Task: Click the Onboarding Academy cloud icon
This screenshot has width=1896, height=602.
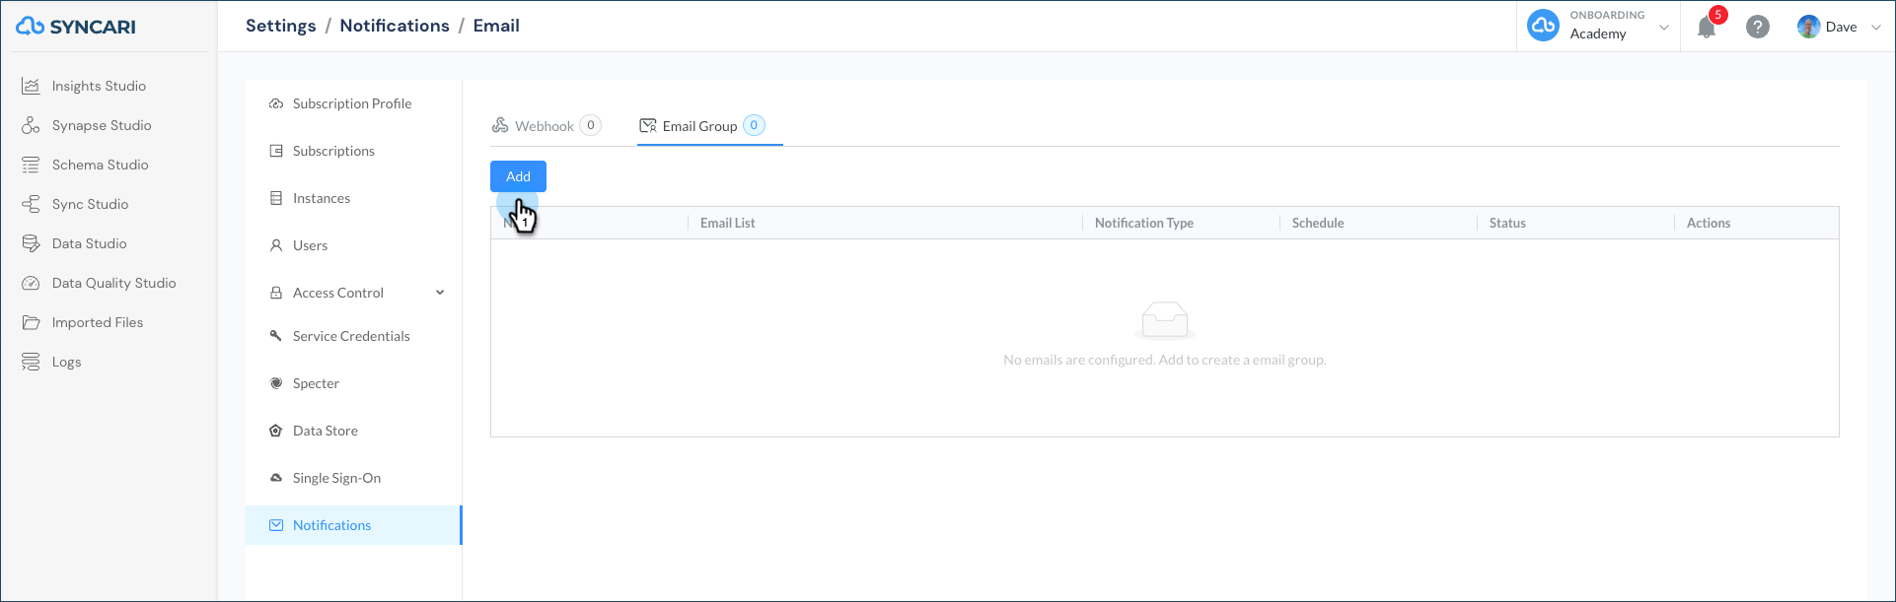Action: pos(1543,26)
